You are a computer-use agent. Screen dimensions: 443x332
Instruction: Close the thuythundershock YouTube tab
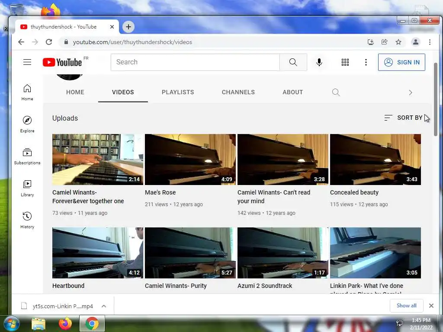coord(112,27)
